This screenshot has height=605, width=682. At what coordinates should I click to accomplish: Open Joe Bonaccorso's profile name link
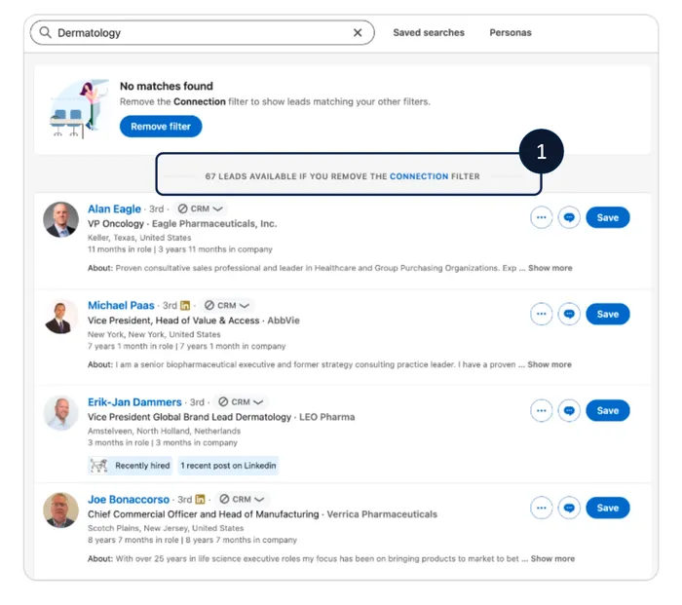pyautogui.click(x=129, y=500)
